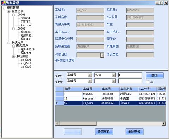This screenshot has width=169, height=139.
Task: Toggle the 与 checkbox
Action: click(x=147, y=82)
